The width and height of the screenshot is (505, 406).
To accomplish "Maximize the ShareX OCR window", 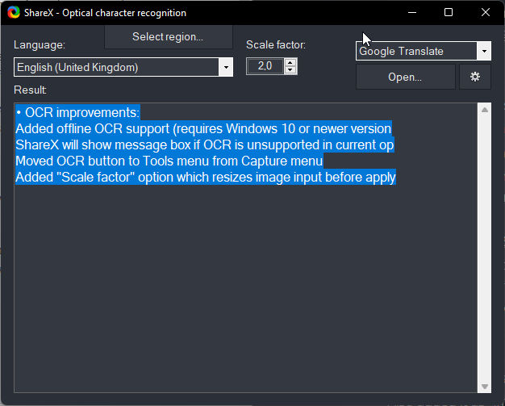I will (449, 13).
